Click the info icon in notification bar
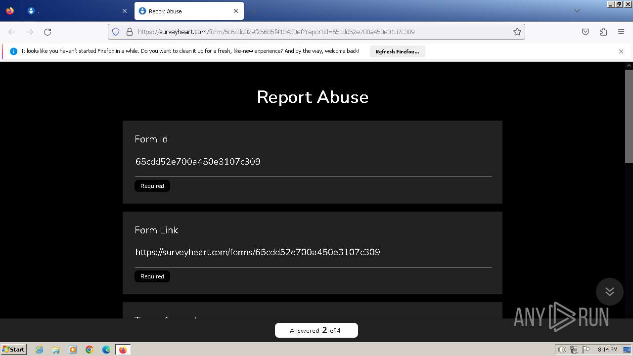 pos(13,51)
